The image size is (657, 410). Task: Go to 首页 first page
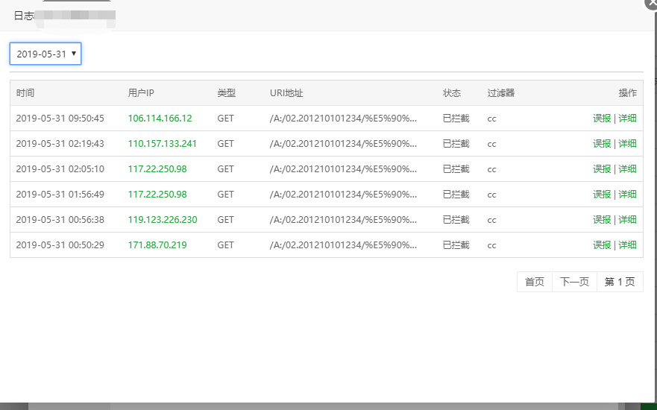coord(534,282)
